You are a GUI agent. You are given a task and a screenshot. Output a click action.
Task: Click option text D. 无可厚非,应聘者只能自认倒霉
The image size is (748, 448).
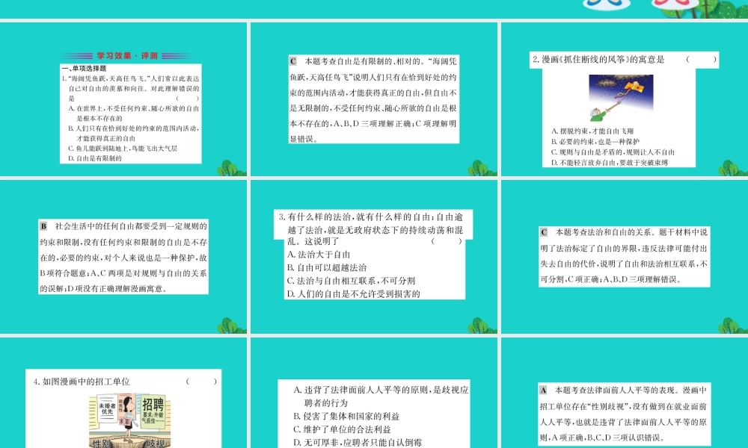[x=358, y=443]
